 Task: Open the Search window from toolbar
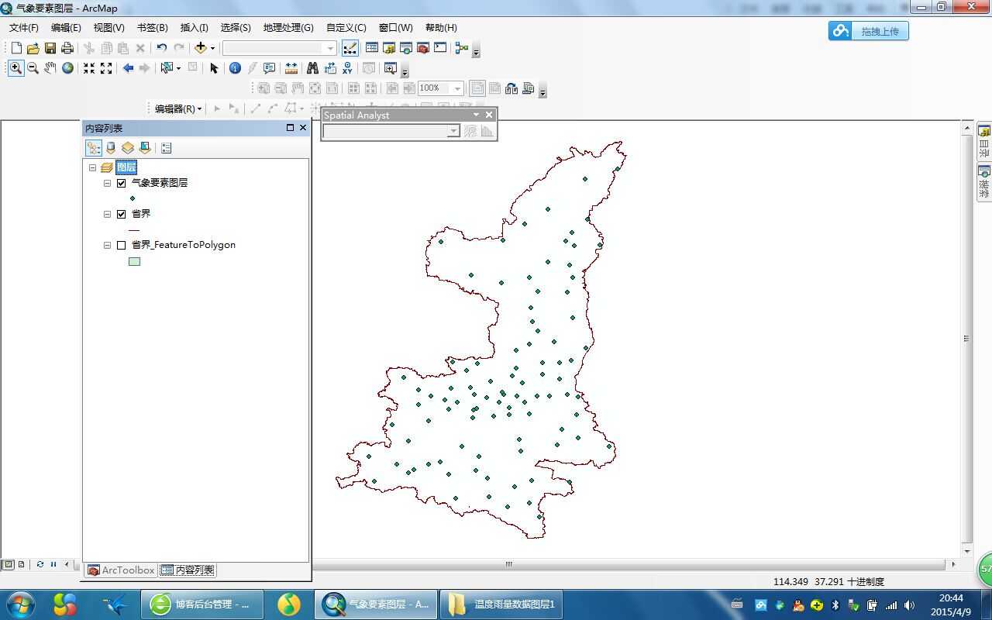point(406,48)
